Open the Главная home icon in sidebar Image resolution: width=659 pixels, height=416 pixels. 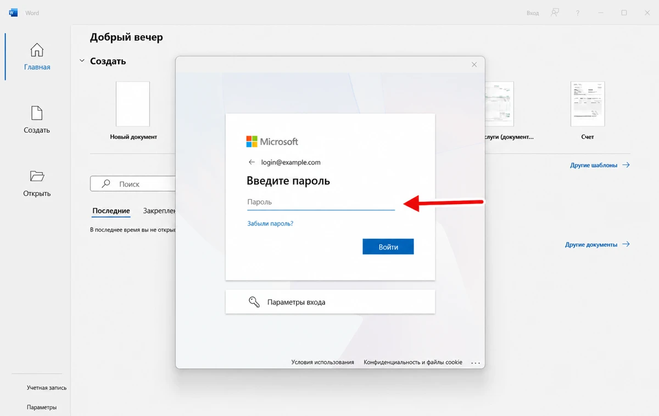37,50
